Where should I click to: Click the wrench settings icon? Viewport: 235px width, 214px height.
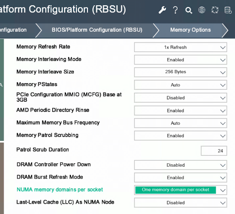pos(162,10)
